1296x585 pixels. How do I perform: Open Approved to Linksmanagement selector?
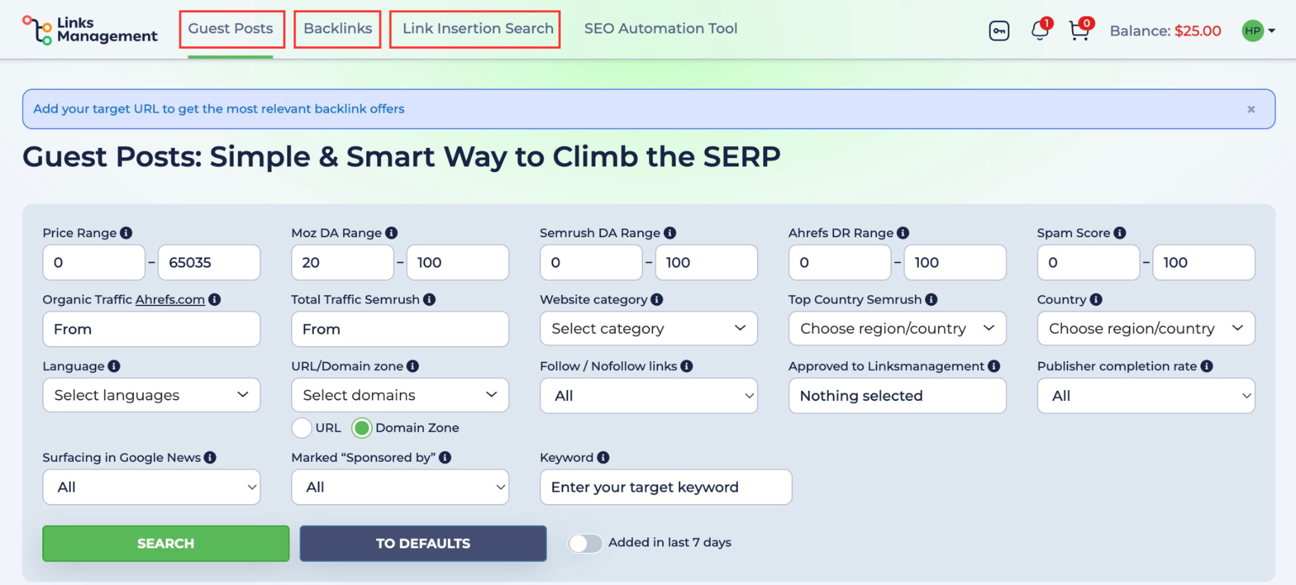tap(897, 396)
